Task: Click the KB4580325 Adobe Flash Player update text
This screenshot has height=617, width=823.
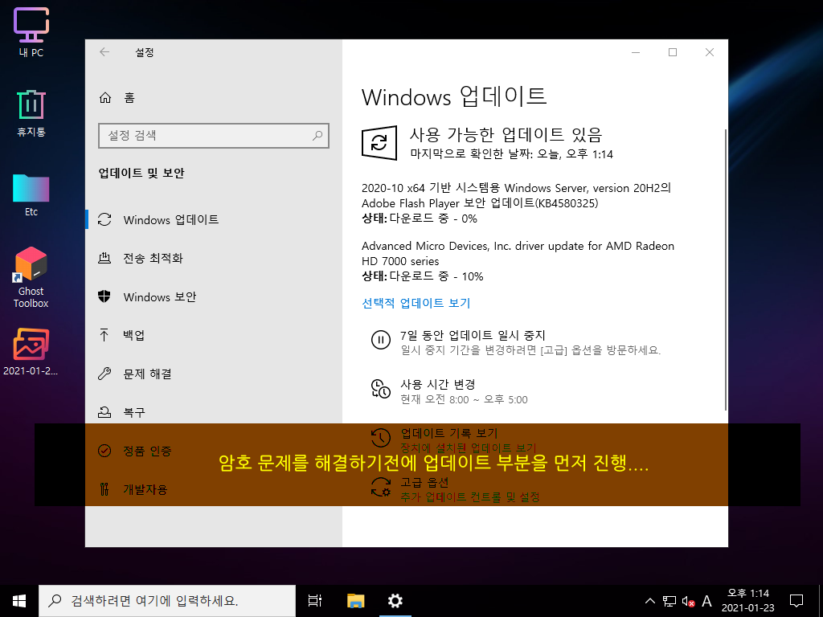Action: tap(517, 195)
